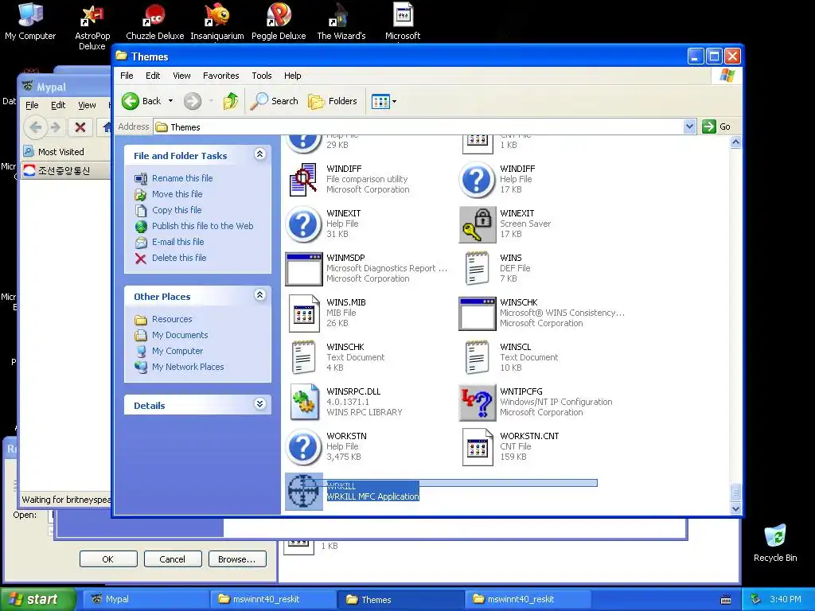Click the Windows start button
815x611 pixels.
point(37,599)
